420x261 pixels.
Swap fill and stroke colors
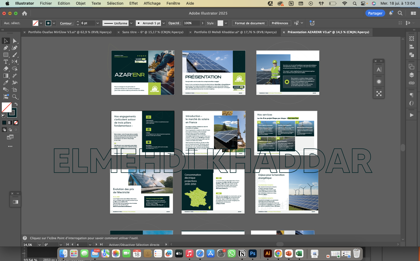pos(16,104)
